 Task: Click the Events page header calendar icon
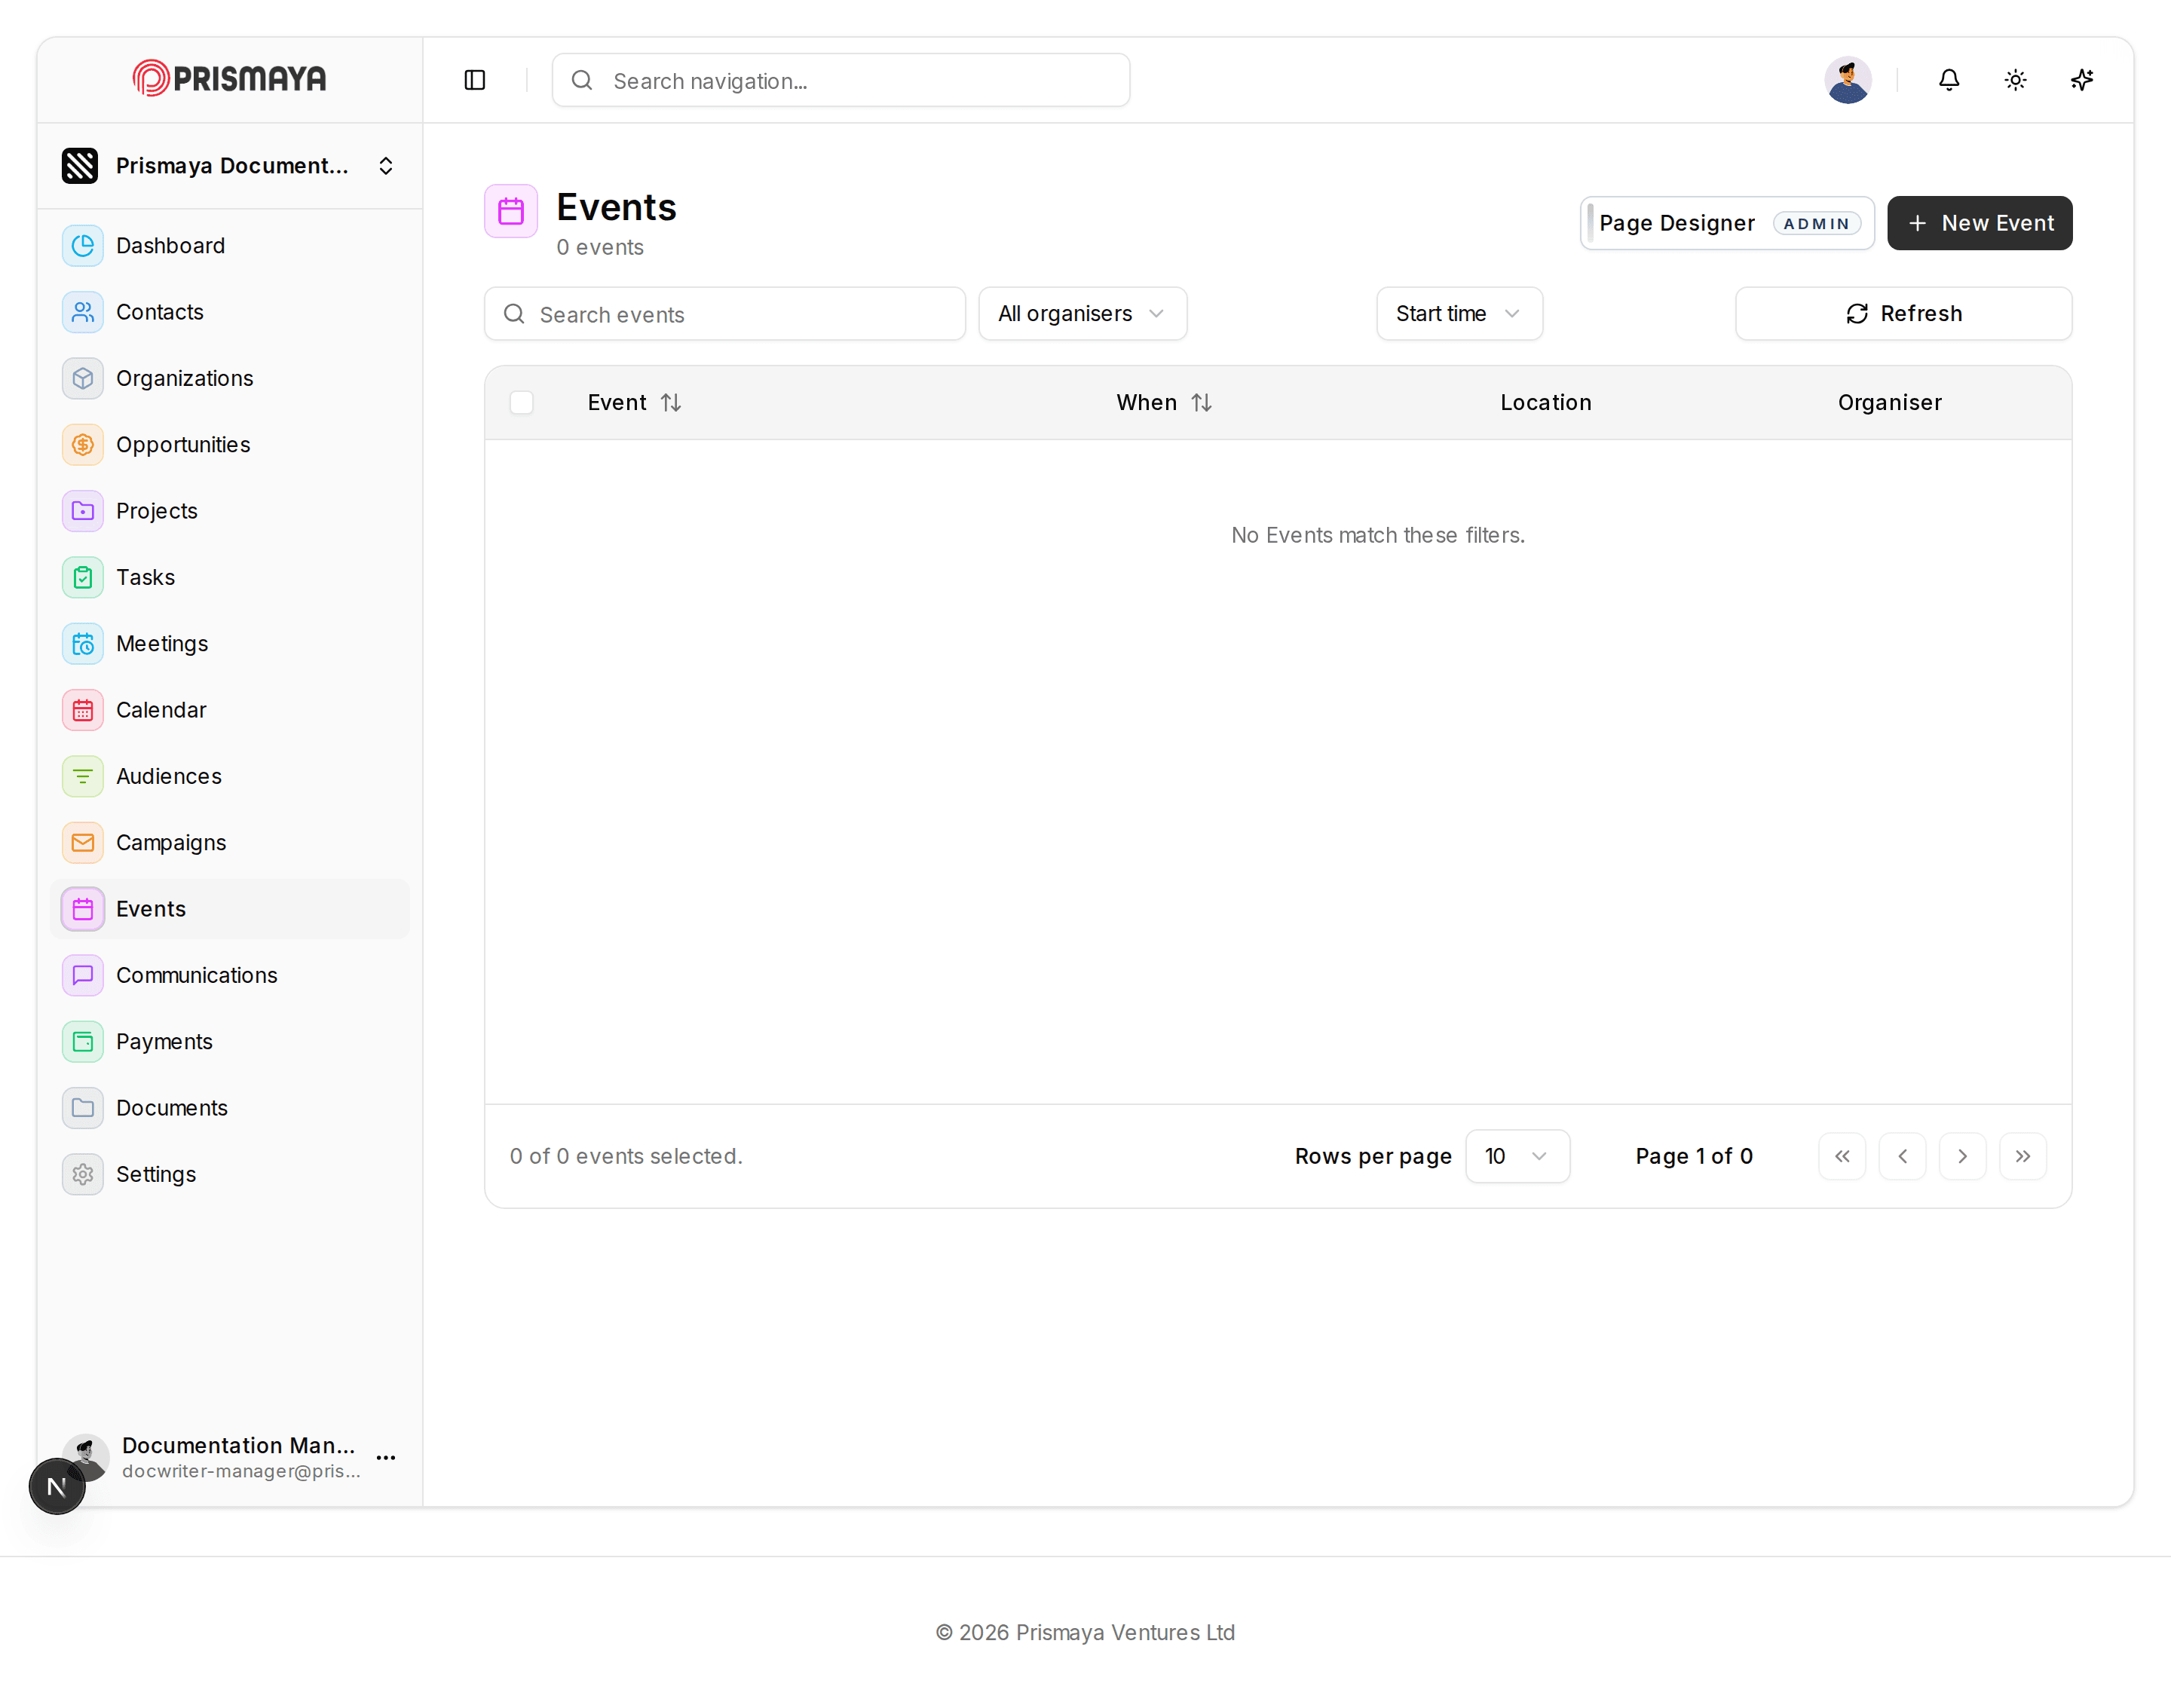click(x=511, y=211)
